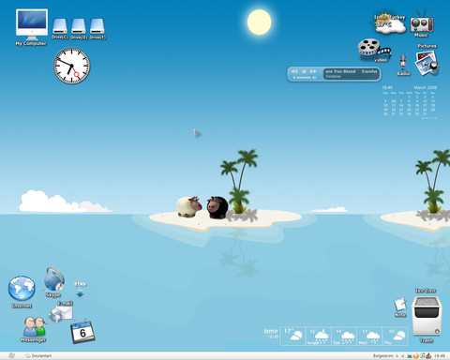Expand Belgelerim toolbar arrow in taskbar
450x360 pixels.
point(397,356)
